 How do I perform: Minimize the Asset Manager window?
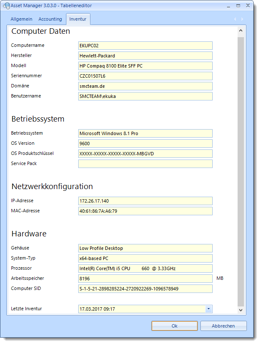pyautogui.click(x=229, y=6)
